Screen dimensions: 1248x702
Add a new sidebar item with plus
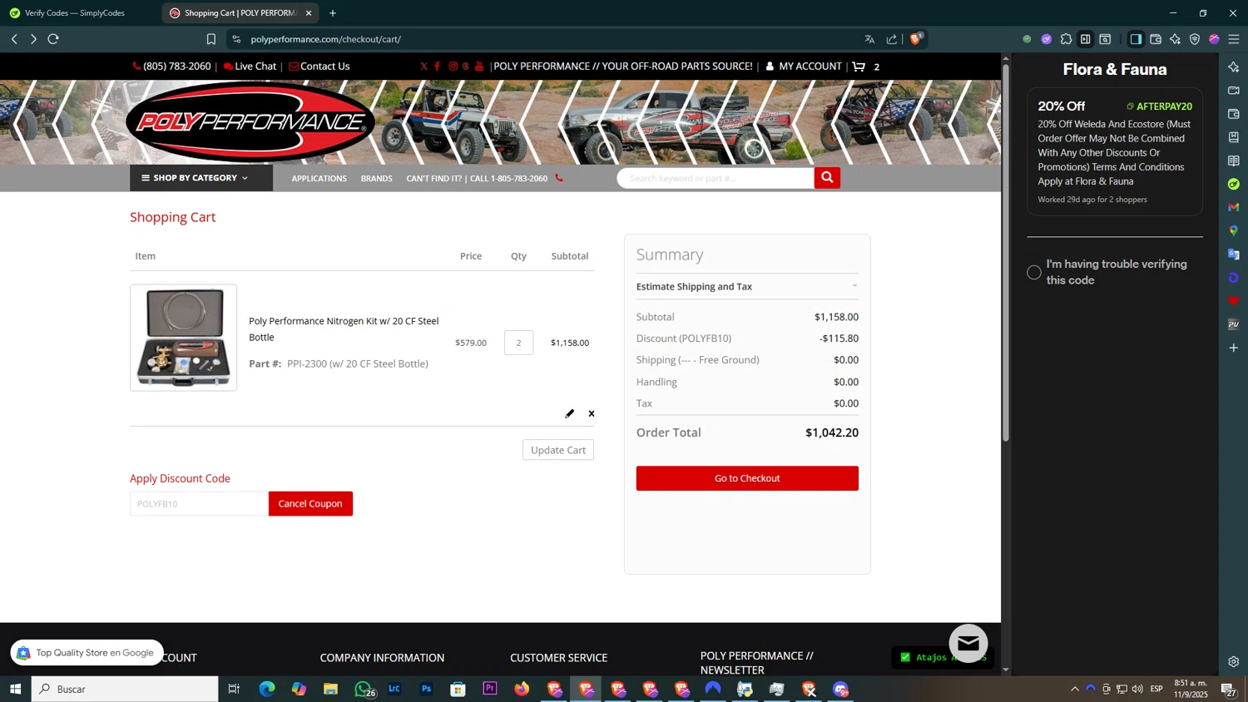(1234, 348)
